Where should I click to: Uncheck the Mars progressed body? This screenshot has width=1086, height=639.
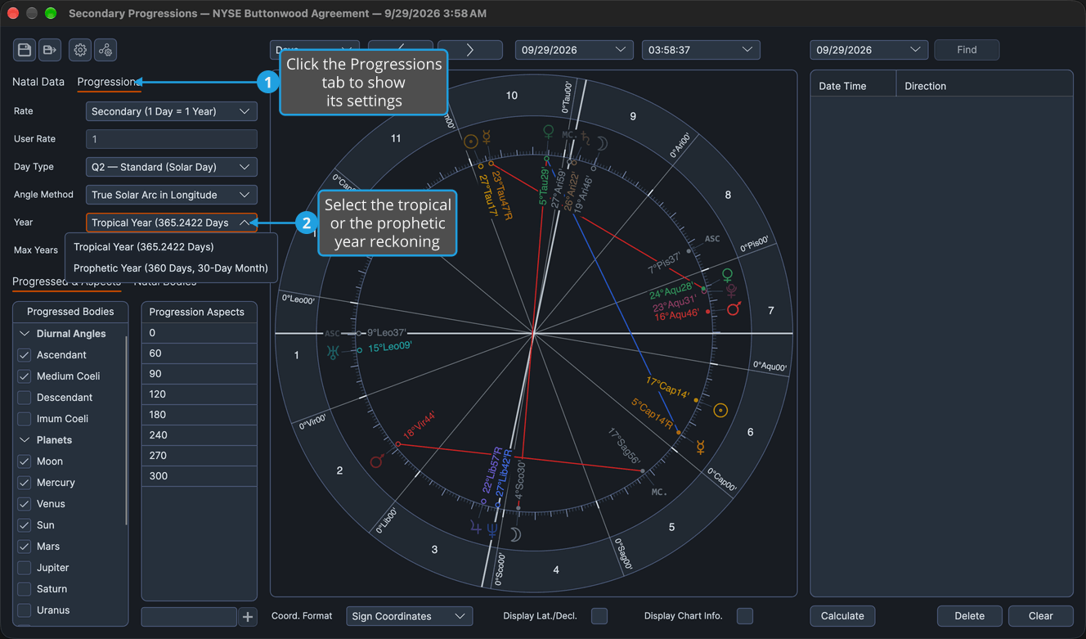[25, 547]
